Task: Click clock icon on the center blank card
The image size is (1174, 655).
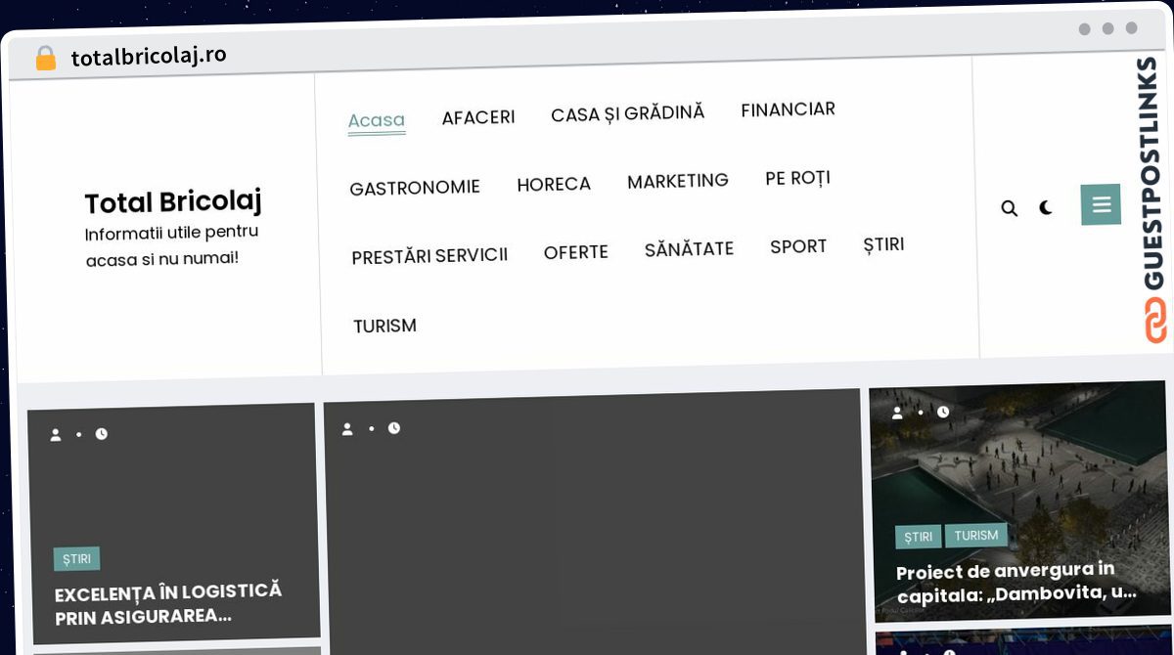Action: [x=393, y=428]
